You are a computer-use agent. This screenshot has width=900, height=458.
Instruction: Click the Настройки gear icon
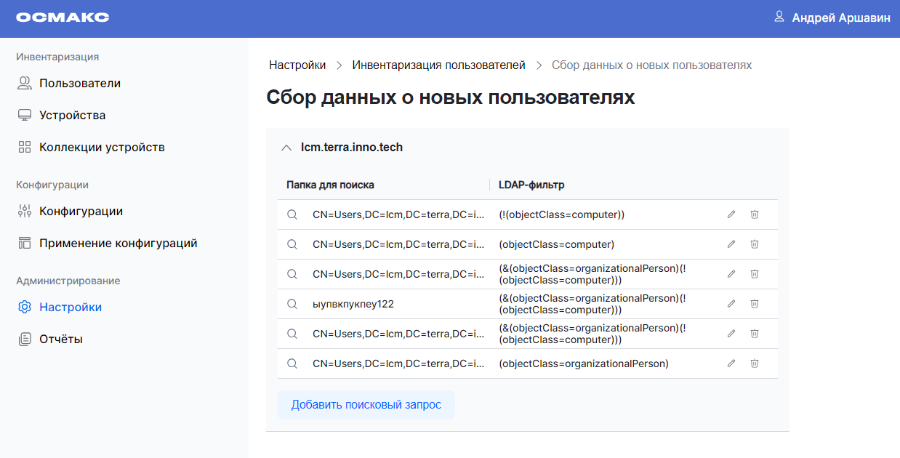[24, 307]
